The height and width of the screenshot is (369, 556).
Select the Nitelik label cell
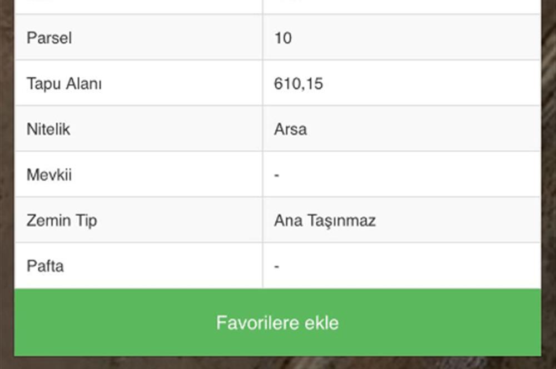tap(138, 128)
